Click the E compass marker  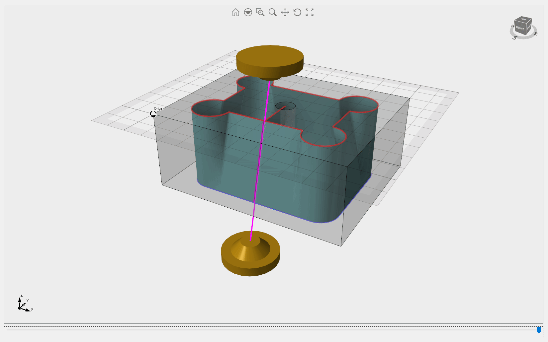tap(535, 34)
